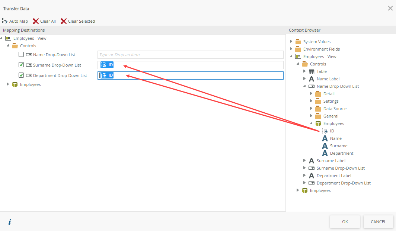Click the Name Drop-Down List input field
396x231 pixels.
190,55
